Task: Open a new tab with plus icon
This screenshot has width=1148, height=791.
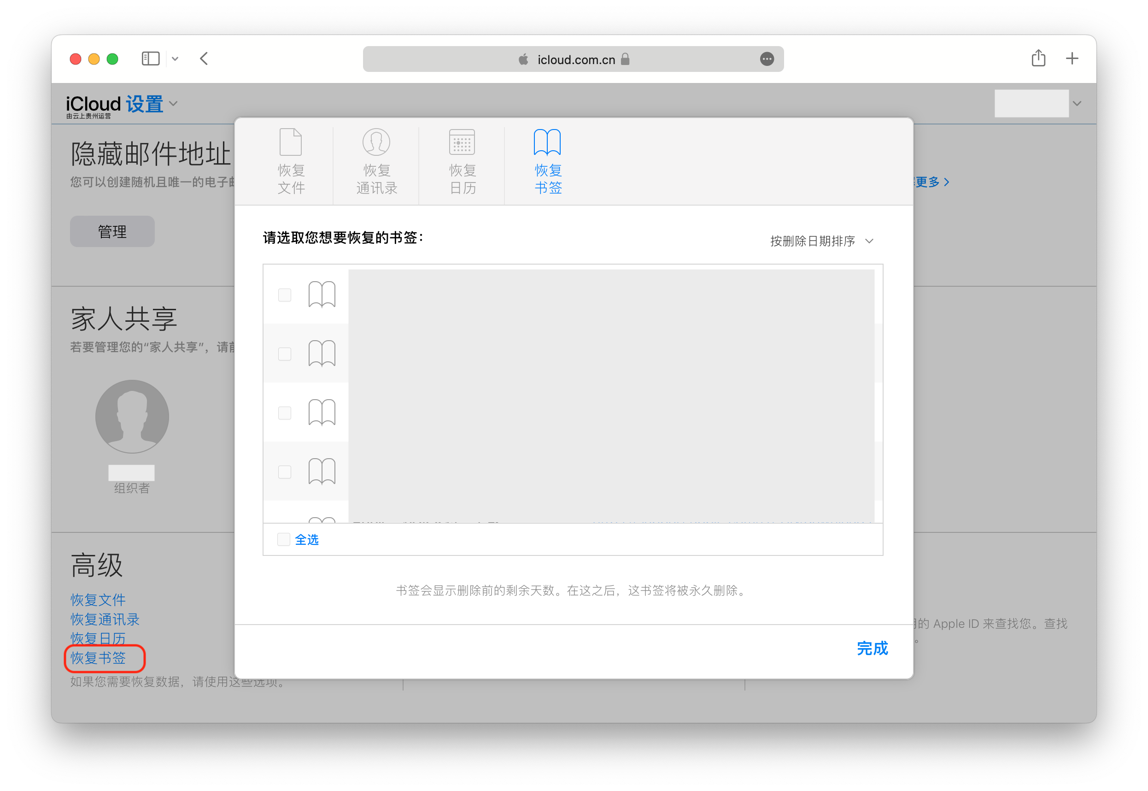Action: pyautogui.click(x=1072, y=59)
